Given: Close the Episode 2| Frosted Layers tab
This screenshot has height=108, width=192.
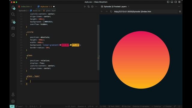Looking at the screenshot, I should (128, 7).
